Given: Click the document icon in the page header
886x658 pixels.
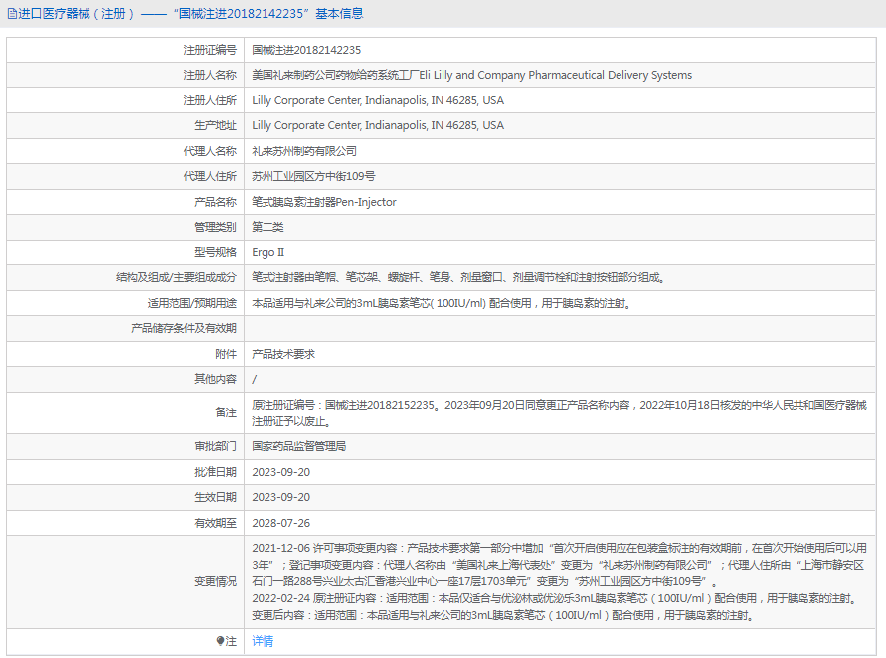Looking at the screenshot, I should pyautogui.click(x=12, y=14).
